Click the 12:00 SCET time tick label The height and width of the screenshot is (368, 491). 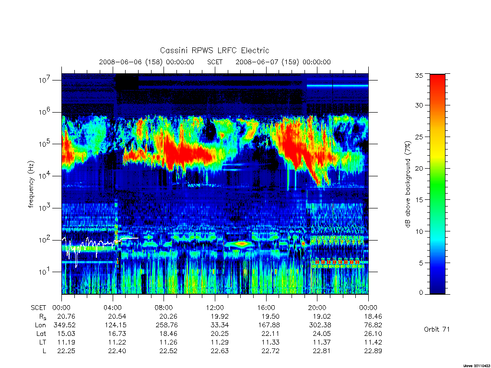pyautogui.click(x=215, y=308)
